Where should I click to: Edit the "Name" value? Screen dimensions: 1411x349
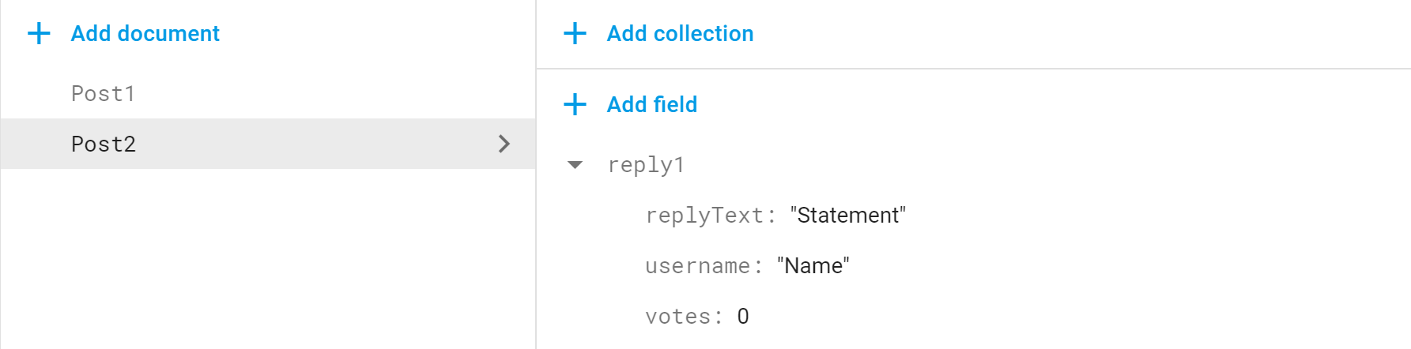813,266
